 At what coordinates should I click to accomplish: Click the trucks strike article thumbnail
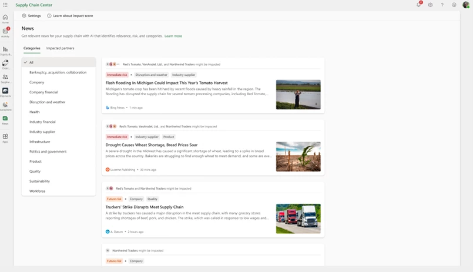pos(298,219)
